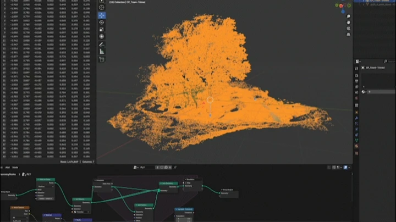
Task: Select the Annotate pencil tool
Action: (x=102, y=45)
